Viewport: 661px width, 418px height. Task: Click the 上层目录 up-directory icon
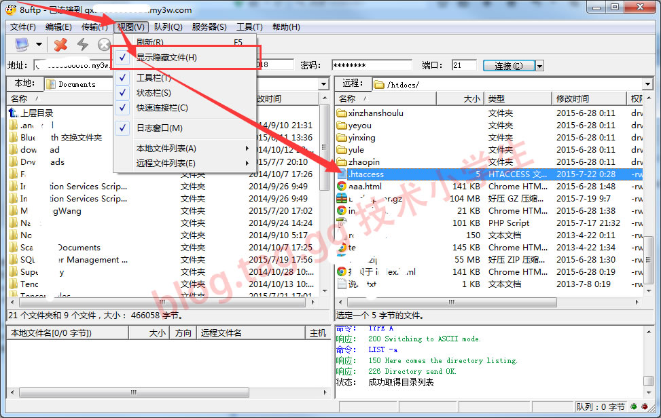[x=14, y=113]
